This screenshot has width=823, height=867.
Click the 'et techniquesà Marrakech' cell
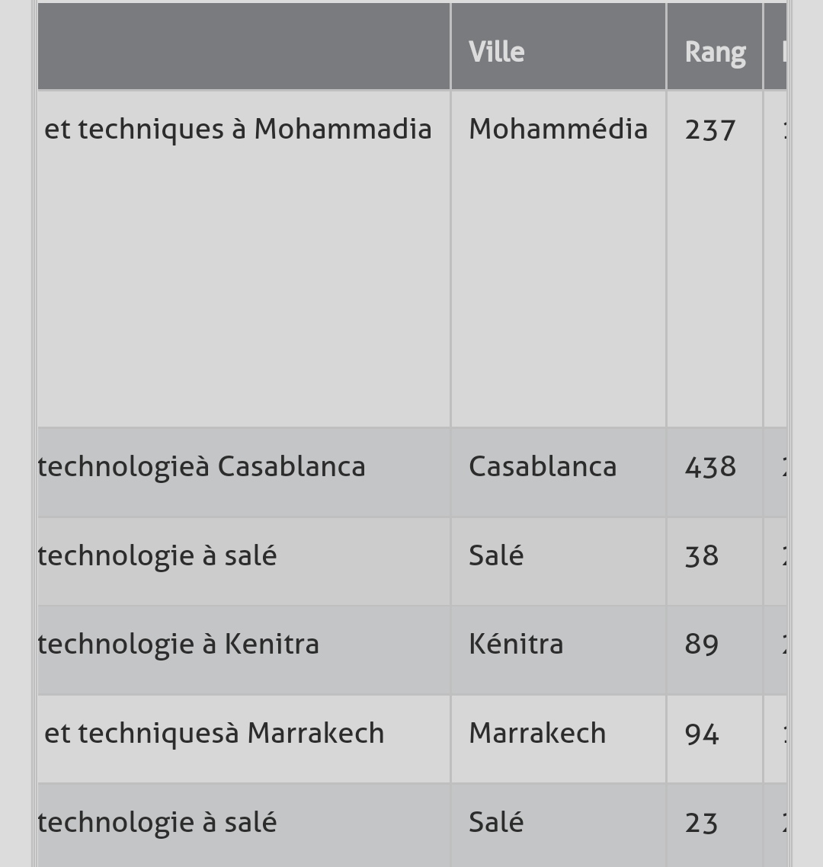click(x=214, y=733)
